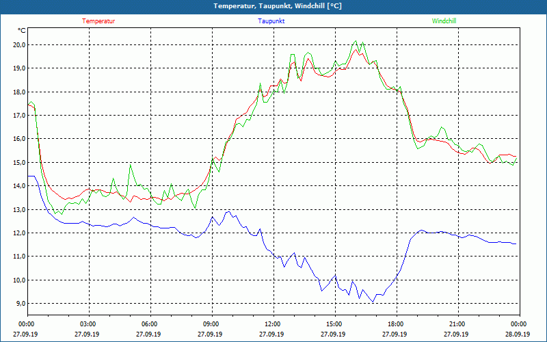Screen dimensions: 547x342
Task: Click the 06:00 time axis label
Action: (x=150, y=324)
